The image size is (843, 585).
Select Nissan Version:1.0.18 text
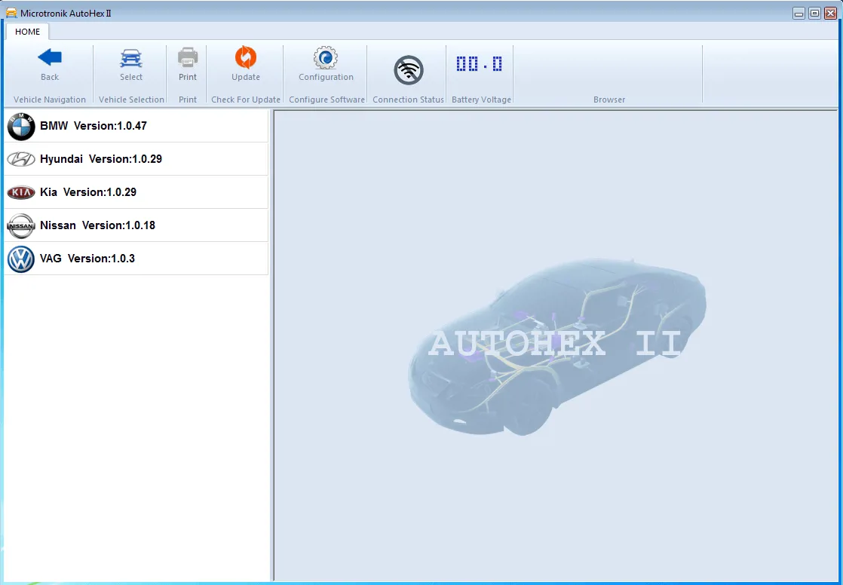tap(97, 225)
